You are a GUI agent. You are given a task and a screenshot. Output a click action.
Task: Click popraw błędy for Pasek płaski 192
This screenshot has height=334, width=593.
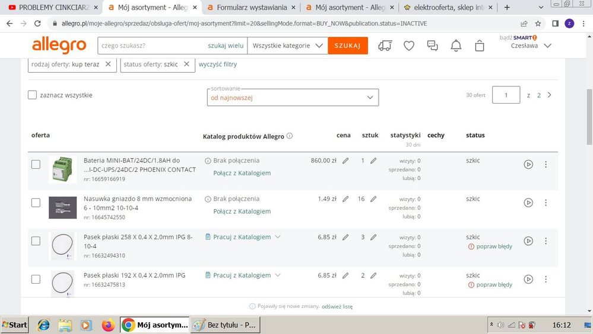pos(494,285)
